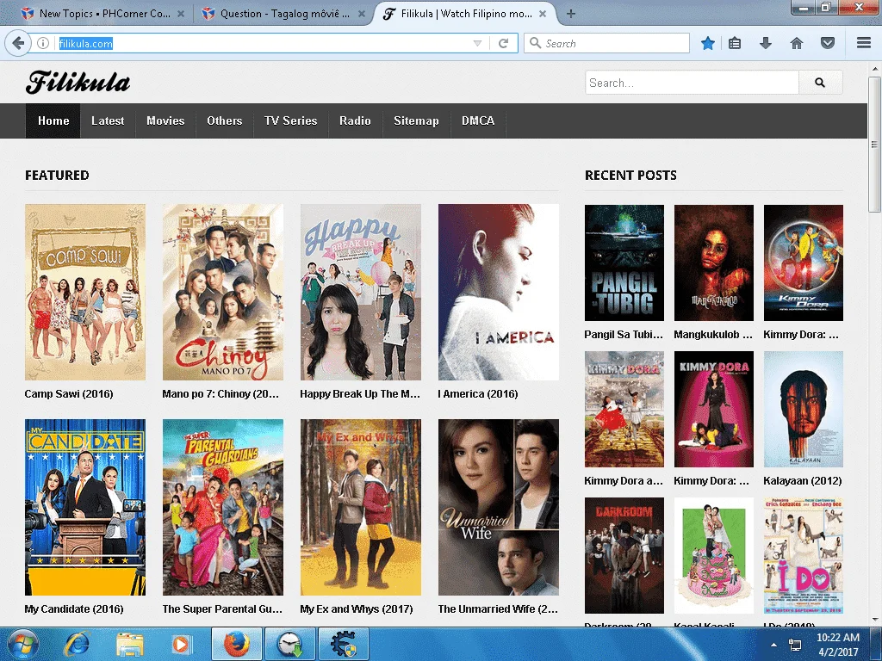Open The Unmarried Wife poster

(499, 507)
